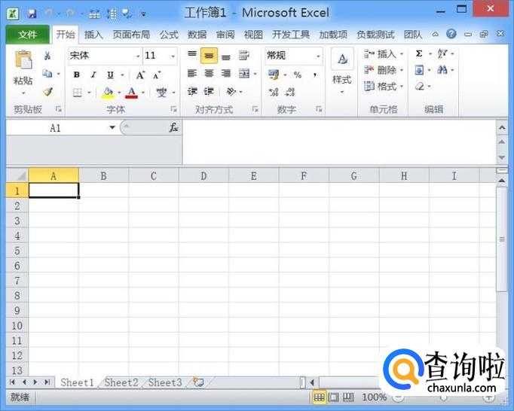
Task: Switch to 视图 tab
Action: click(253, 35)
